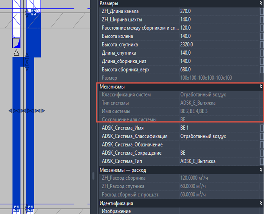Click the right-pointing arrow flip control on duct
Viewport: 264px width, 214px height.
tap(43, 110)
